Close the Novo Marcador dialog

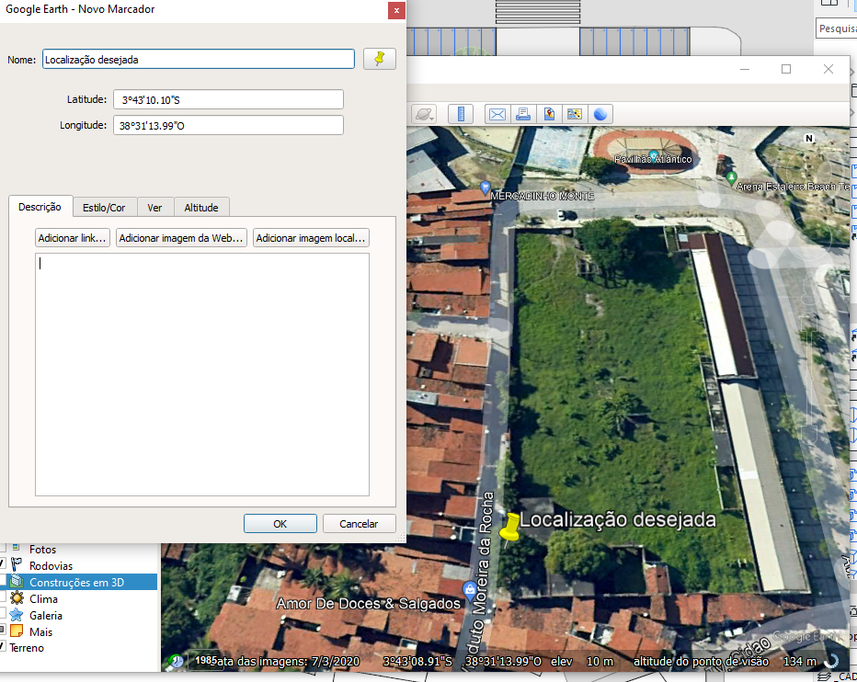[x=396, y=10]
